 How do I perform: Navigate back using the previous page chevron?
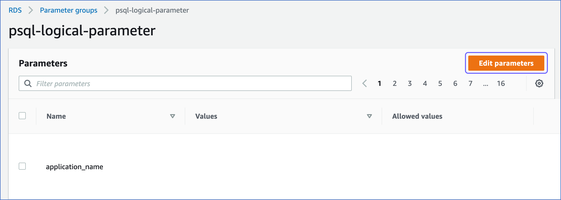coord(365,83)
